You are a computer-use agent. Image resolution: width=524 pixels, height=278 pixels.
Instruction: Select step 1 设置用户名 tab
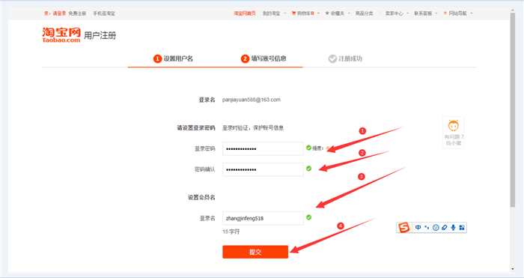[173, 59]
